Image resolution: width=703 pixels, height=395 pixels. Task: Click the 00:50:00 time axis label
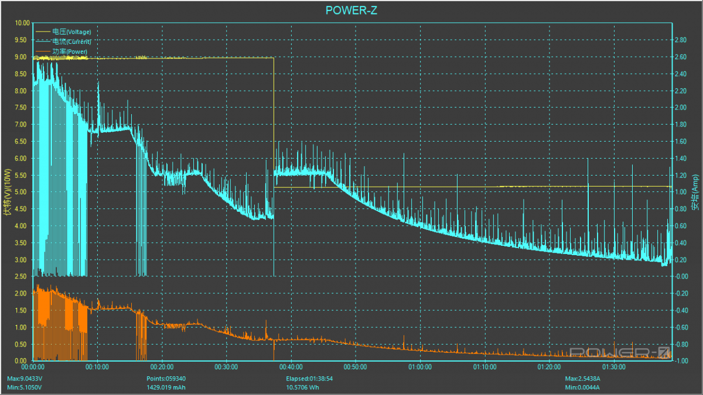[x=356, y=367]
